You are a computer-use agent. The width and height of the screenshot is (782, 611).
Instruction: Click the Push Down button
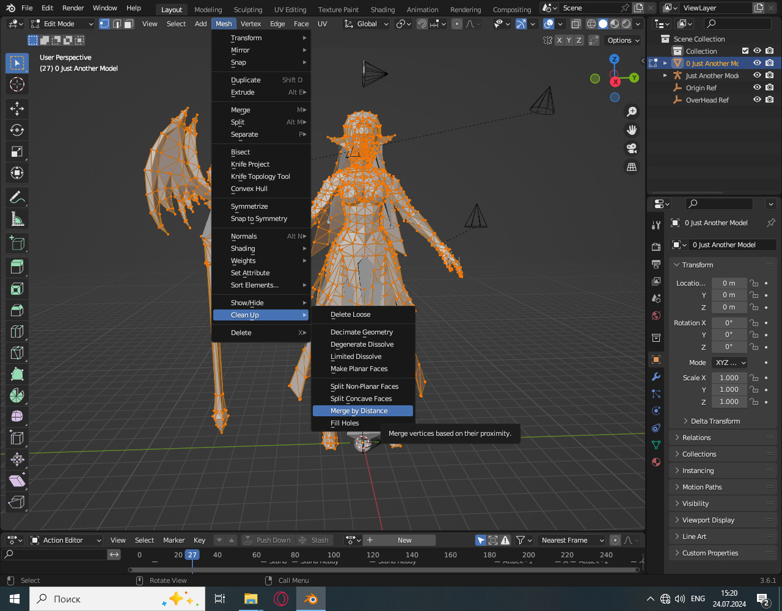(x=267, y=540)
